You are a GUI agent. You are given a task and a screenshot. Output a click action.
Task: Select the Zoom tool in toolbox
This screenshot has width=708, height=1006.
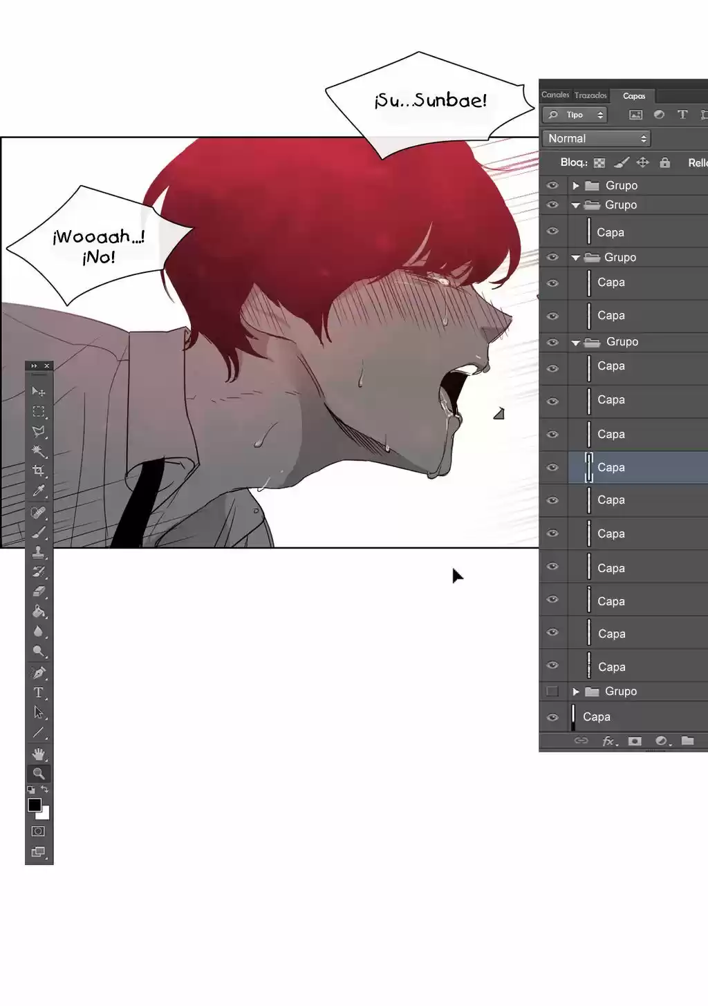coord(38,774)
